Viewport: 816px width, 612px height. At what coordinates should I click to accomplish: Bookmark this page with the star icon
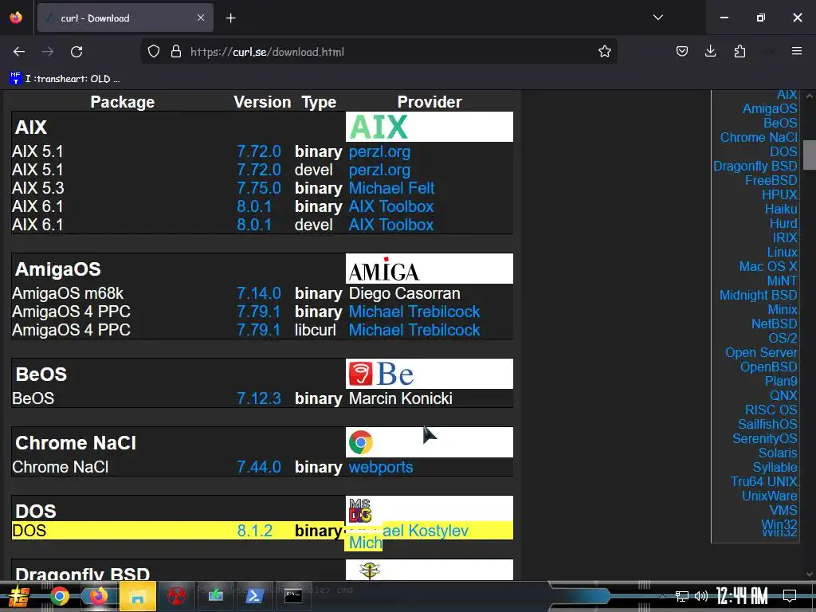click(x=604, y=52)
